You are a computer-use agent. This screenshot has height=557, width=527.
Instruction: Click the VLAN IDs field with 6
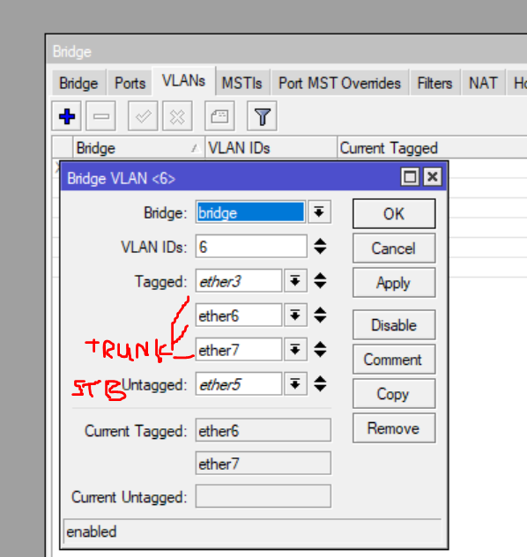pos(251,246)
